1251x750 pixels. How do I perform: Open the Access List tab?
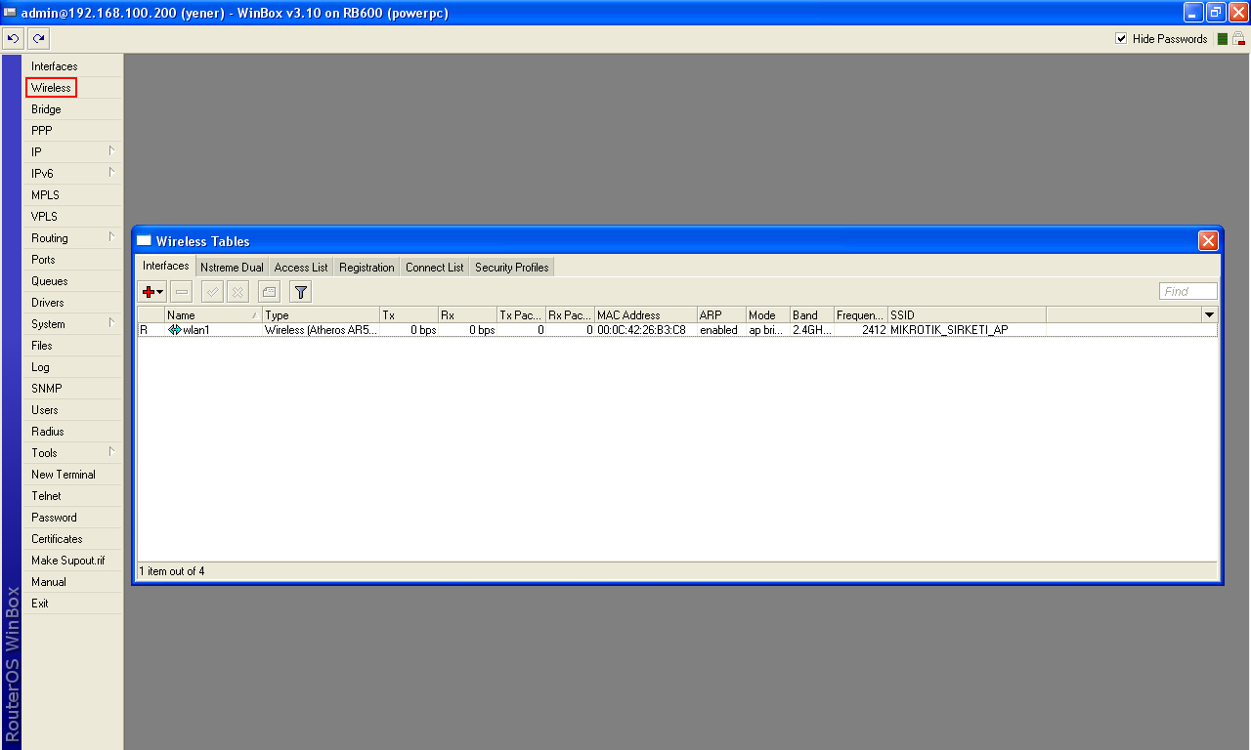(x=301, y=268)
